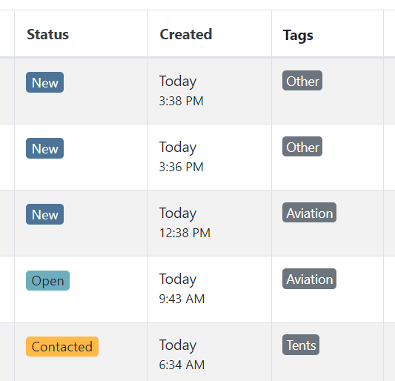Select the Tags column header
The width and height of the screenshot is (395, 381).
[298, 36]
